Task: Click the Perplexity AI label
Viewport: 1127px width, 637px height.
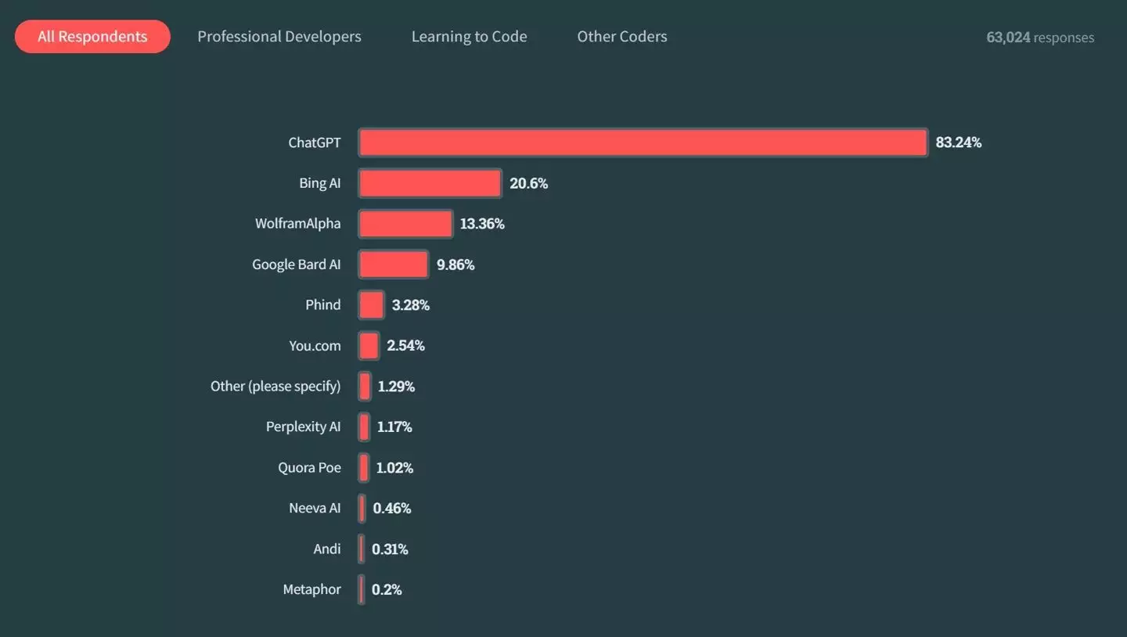Action: (304, 427)
